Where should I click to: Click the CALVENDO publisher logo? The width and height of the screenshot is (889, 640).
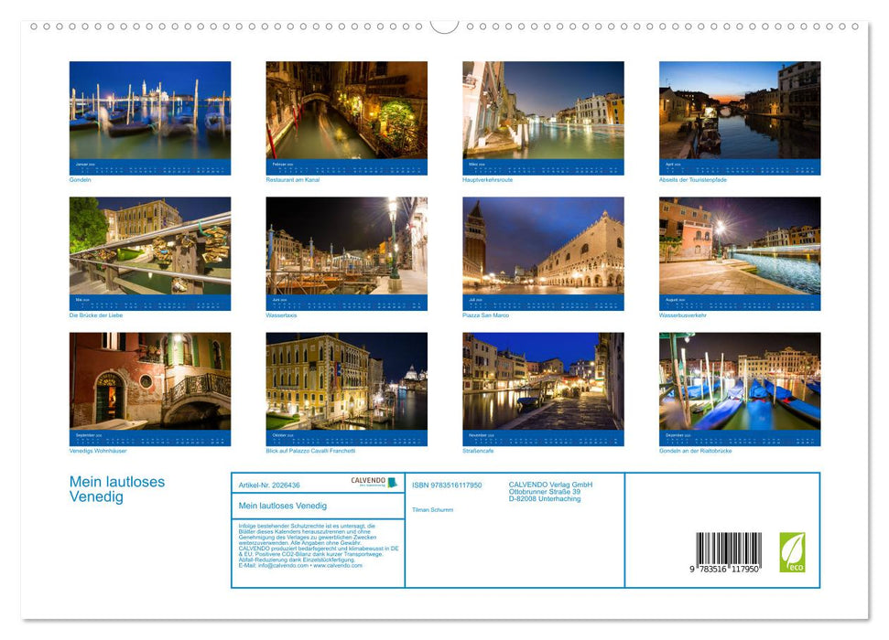367,480
